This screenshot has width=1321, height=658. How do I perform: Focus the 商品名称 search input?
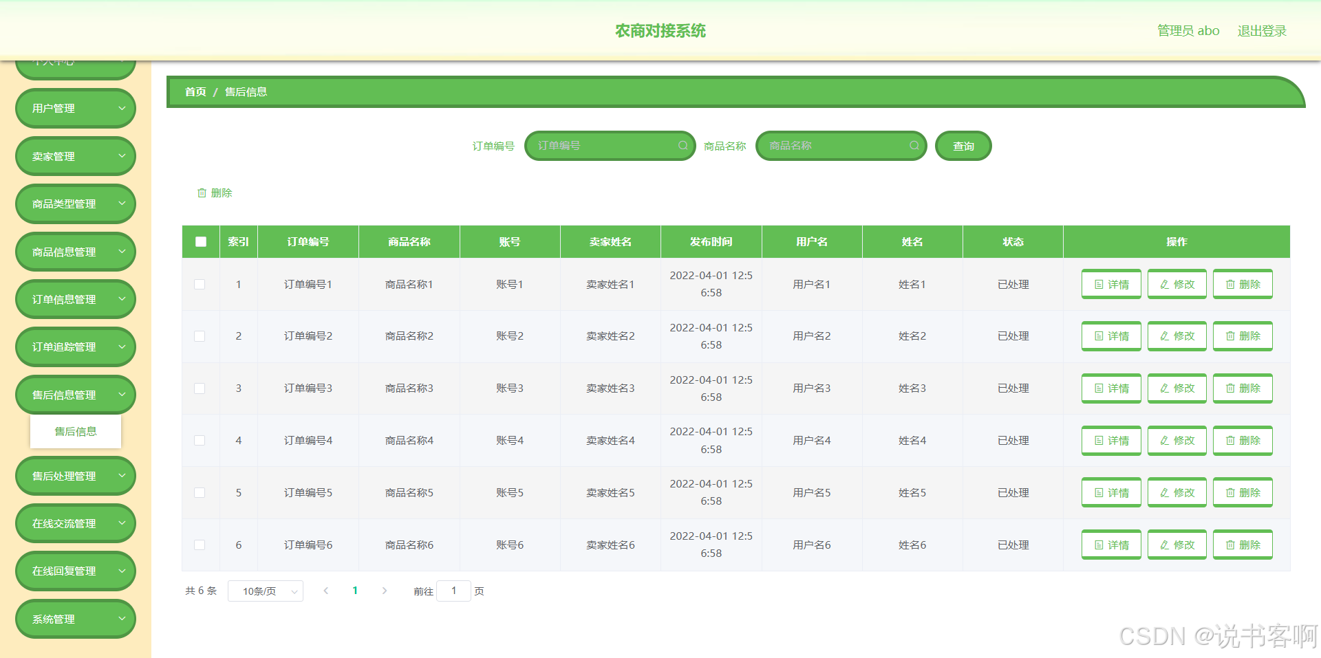tap(841, 146)
